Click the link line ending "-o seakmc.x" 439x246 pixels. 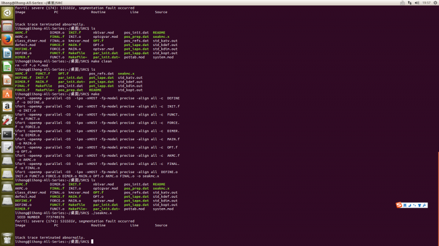click(x=87, y=176)
